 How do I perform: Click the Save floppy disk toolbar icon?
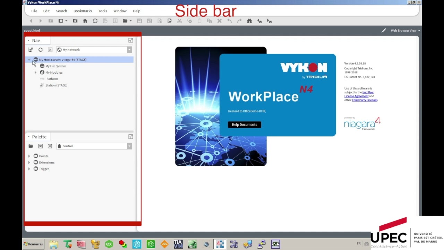[139, 21]
